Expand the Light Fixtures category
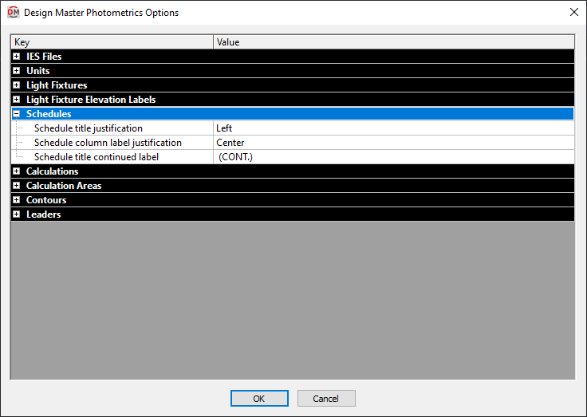This screenshot has height=417, width=587. coord(17,85)
